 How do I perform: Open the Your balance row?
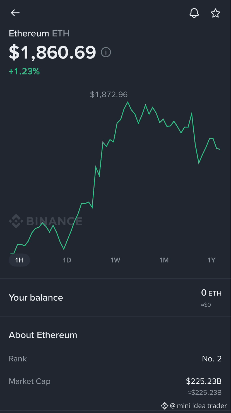coord(116,298)
